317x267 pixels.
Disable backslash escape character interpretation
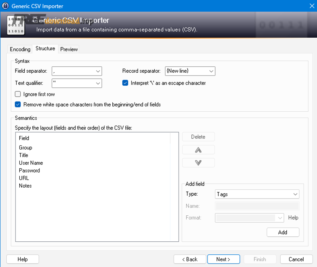click(125, 83)
